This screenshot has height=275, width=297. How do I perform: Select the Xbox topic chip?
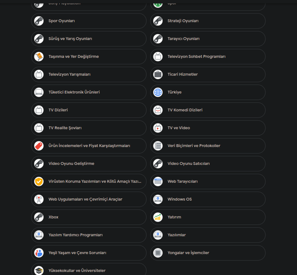[88, 217]
